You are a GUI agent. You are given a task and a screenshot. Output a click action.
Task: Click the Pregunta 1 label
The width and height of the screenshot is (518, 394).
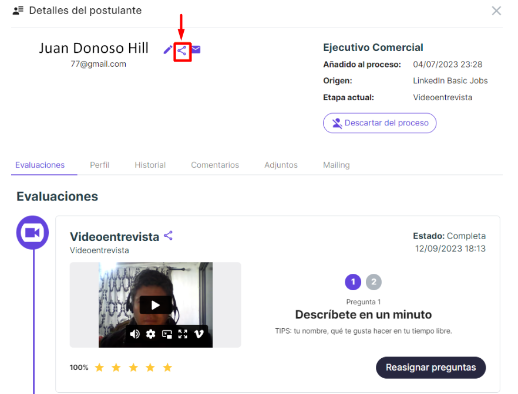point(364,302)
